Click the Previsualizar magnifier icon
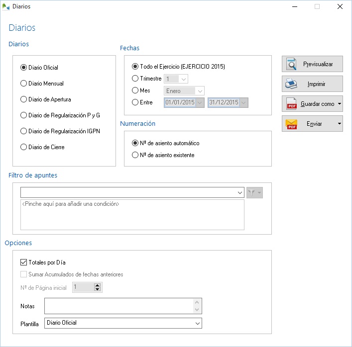 [x=291, y=64]
